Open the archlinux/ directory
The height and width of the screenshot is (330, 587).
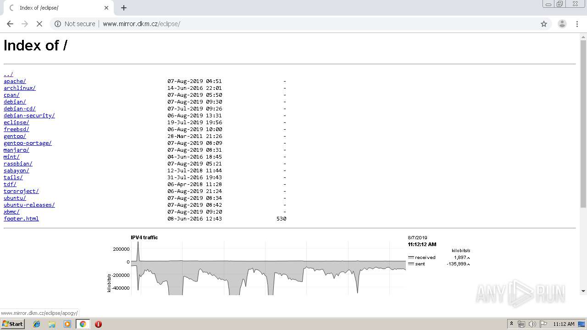(x=20, y=88)
